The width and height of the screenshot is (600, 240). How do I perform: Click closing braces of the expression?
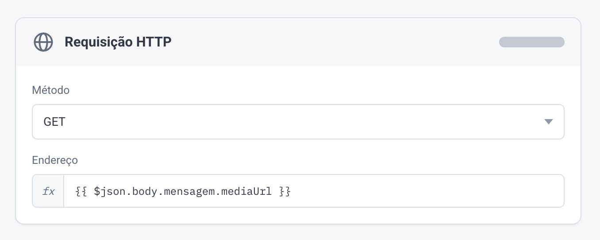pyautogui.click(x=285, y=191)
